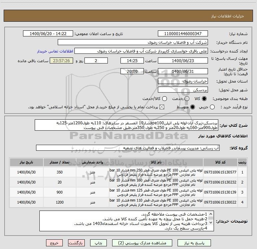
Task: Select product code 0973100615130577
Action: pos(220,172)
